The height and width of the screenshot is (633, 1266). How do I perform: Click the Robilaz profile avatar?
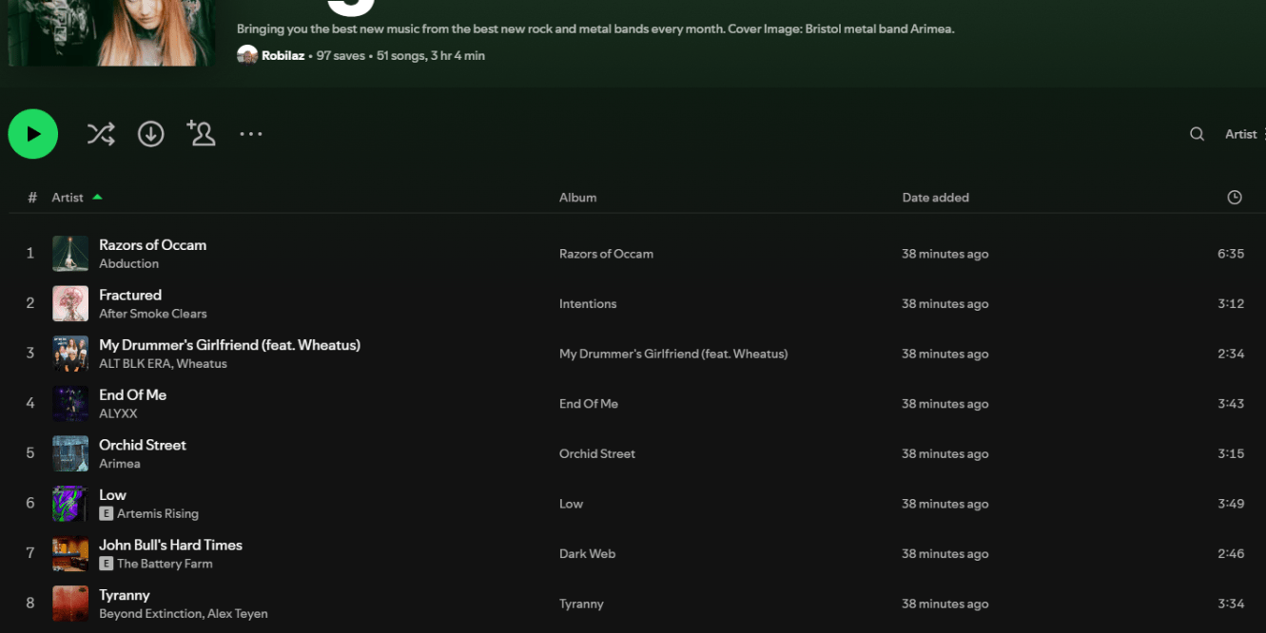tap(247, 55)
